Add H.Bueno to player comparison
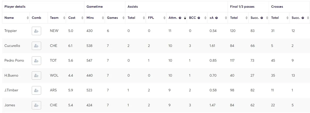Viewport: 310px width, 113px height. click(36, 76)
